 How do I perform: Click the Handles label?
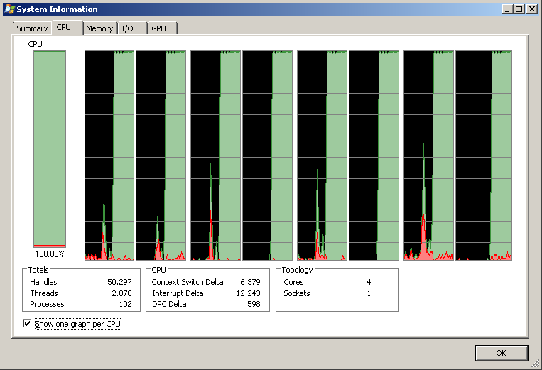pos(43,282)
